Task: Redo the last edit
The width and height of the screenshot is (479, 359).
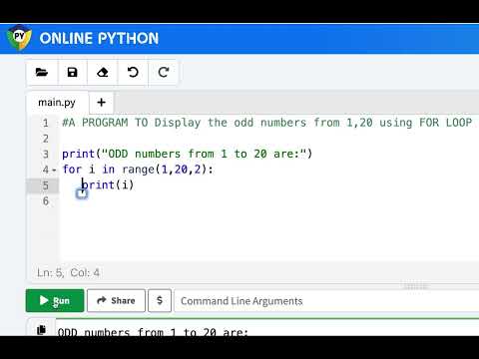Action: 164,72
